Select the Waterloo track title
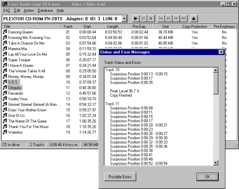 (15, 132)
